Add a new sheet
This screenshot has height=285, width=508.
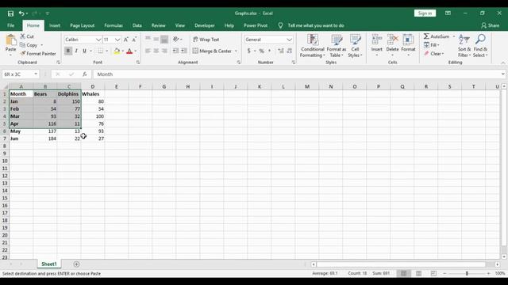[76, 264]
